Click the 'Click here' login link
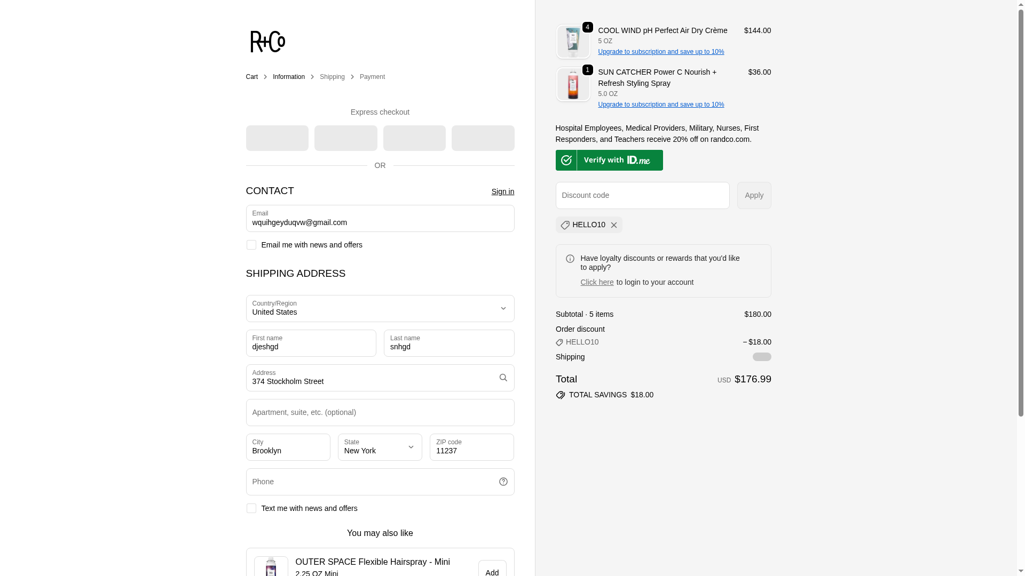The height and width of the screenshot is (576, 1025). tap(597, 282)
